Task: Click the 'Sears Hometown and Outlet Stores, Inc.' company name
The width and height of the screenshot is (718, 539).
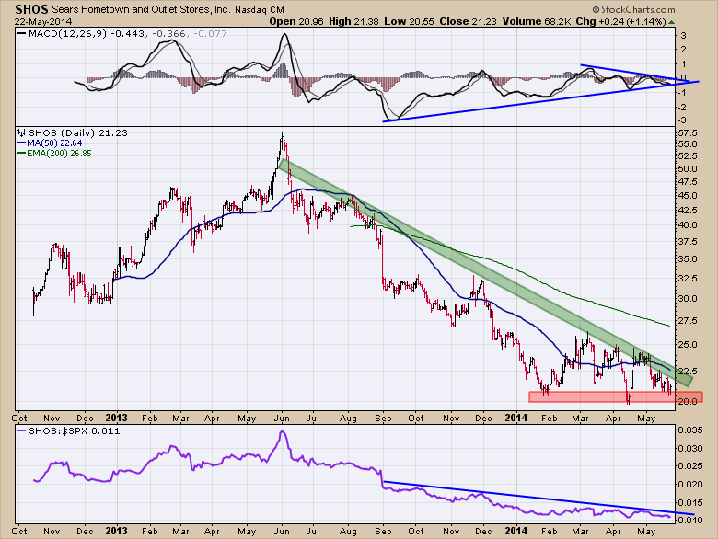Action: tap(141, 9)
